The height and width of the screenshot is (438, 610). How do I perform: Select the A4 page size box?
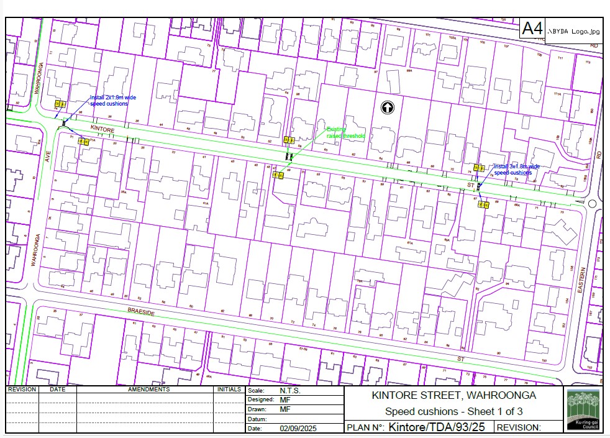click(x=532, y=29)
